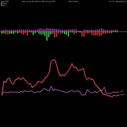Click the Volume legend label

(5, 4)
